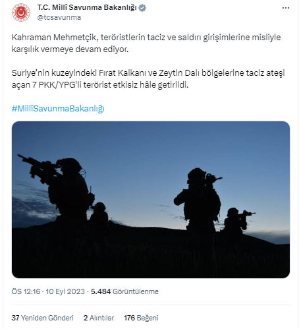299x329 pixels.
Task: Click the blue verified badge icon
Action: click(x=142, y=8)
